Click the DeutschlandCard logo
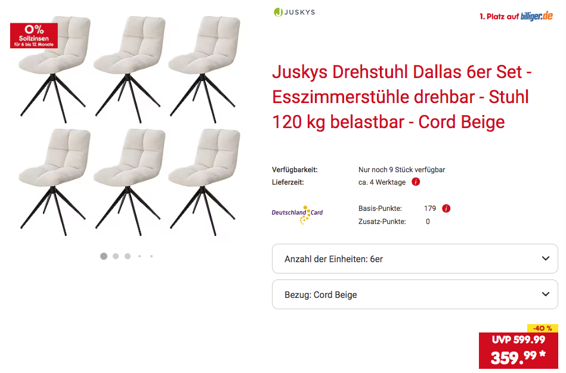566x373 pixels. coord(298,215)
